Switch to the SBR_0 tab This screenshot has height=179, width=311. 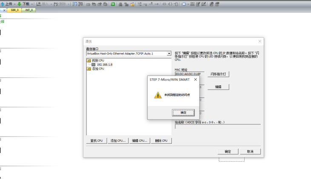tap(14, 10)
